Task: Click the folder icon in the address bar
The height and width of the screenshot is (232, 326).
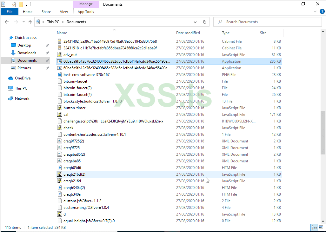Action: tap(38, 22)
